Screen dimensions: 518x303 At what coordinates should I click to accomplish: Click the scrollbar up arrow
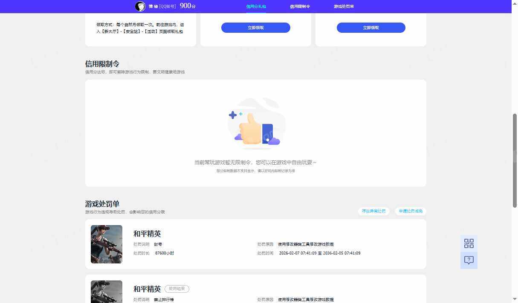(515, 3)
